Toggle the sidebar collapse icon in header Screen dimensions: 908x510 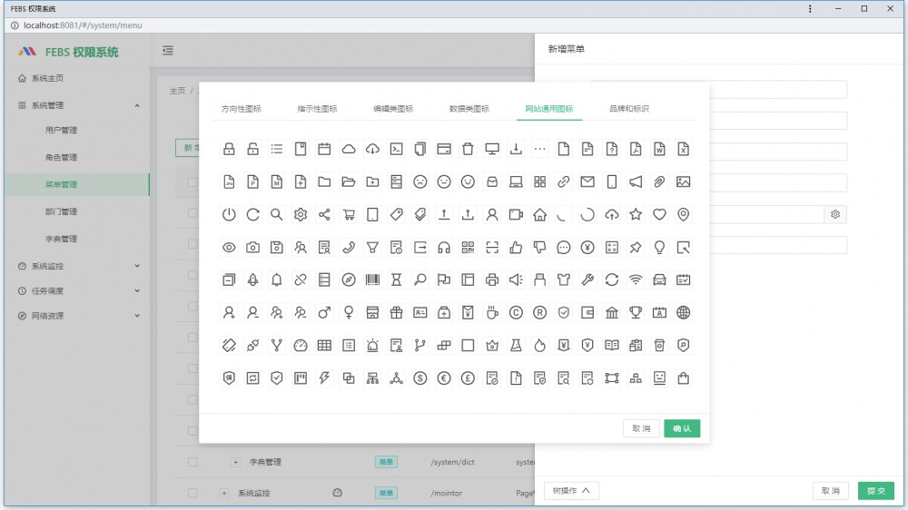[168, 50]
